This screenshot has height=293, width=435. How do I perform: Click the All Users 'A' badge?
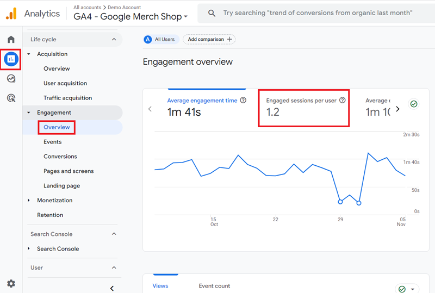pos(148,39)
